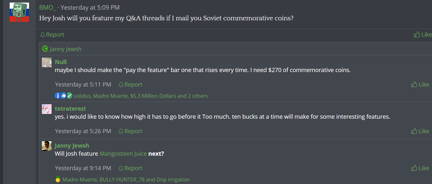Screen dimensions: 432x184
Task: Open tetraterezi's avatar thumbnail
Action: 47,109
